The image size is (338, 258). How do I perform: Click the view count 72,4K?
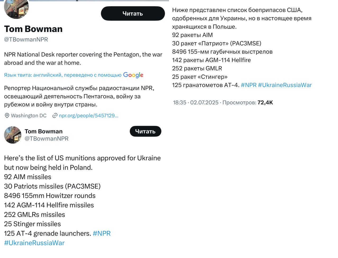[x=265, y=102]
